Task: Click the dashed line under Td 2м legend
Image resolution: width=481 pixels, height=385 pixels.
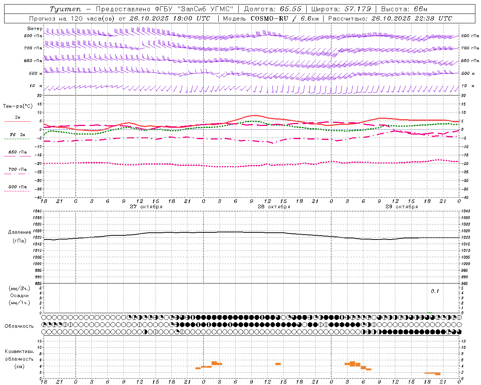Action: tap(17, 139)
